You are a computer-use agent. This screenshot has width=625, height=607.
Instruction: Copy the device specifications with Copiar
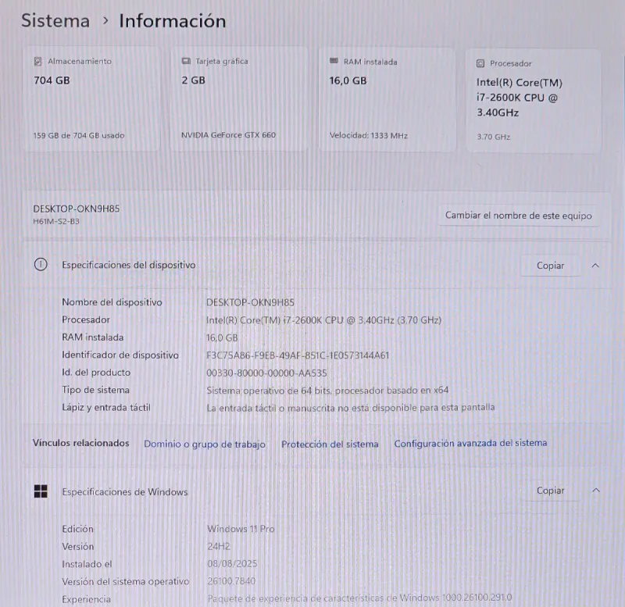(x=551, y=266)
